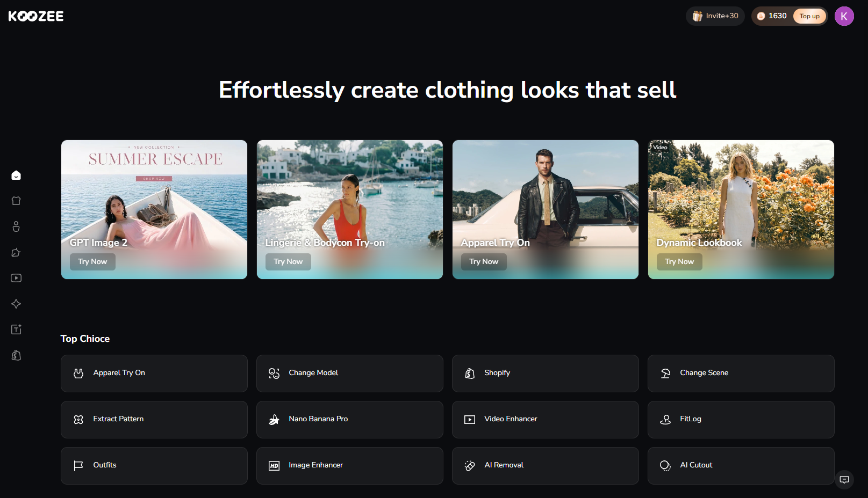Image resolution: width=868 pixels, height=498 pixels.
Task: Open the text tool icon in sidebar
Action: tap(16, 329)
